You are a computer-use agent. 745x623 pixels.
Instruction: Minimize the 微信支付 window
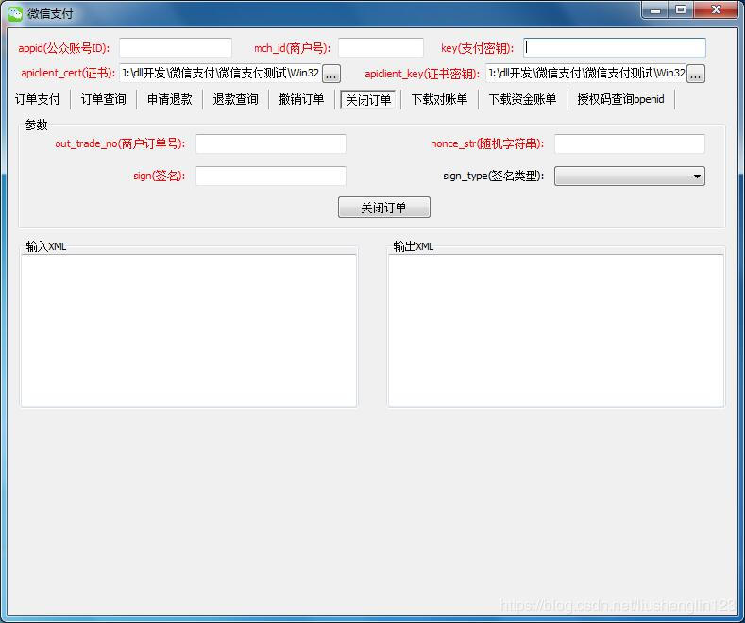point(655,10)
